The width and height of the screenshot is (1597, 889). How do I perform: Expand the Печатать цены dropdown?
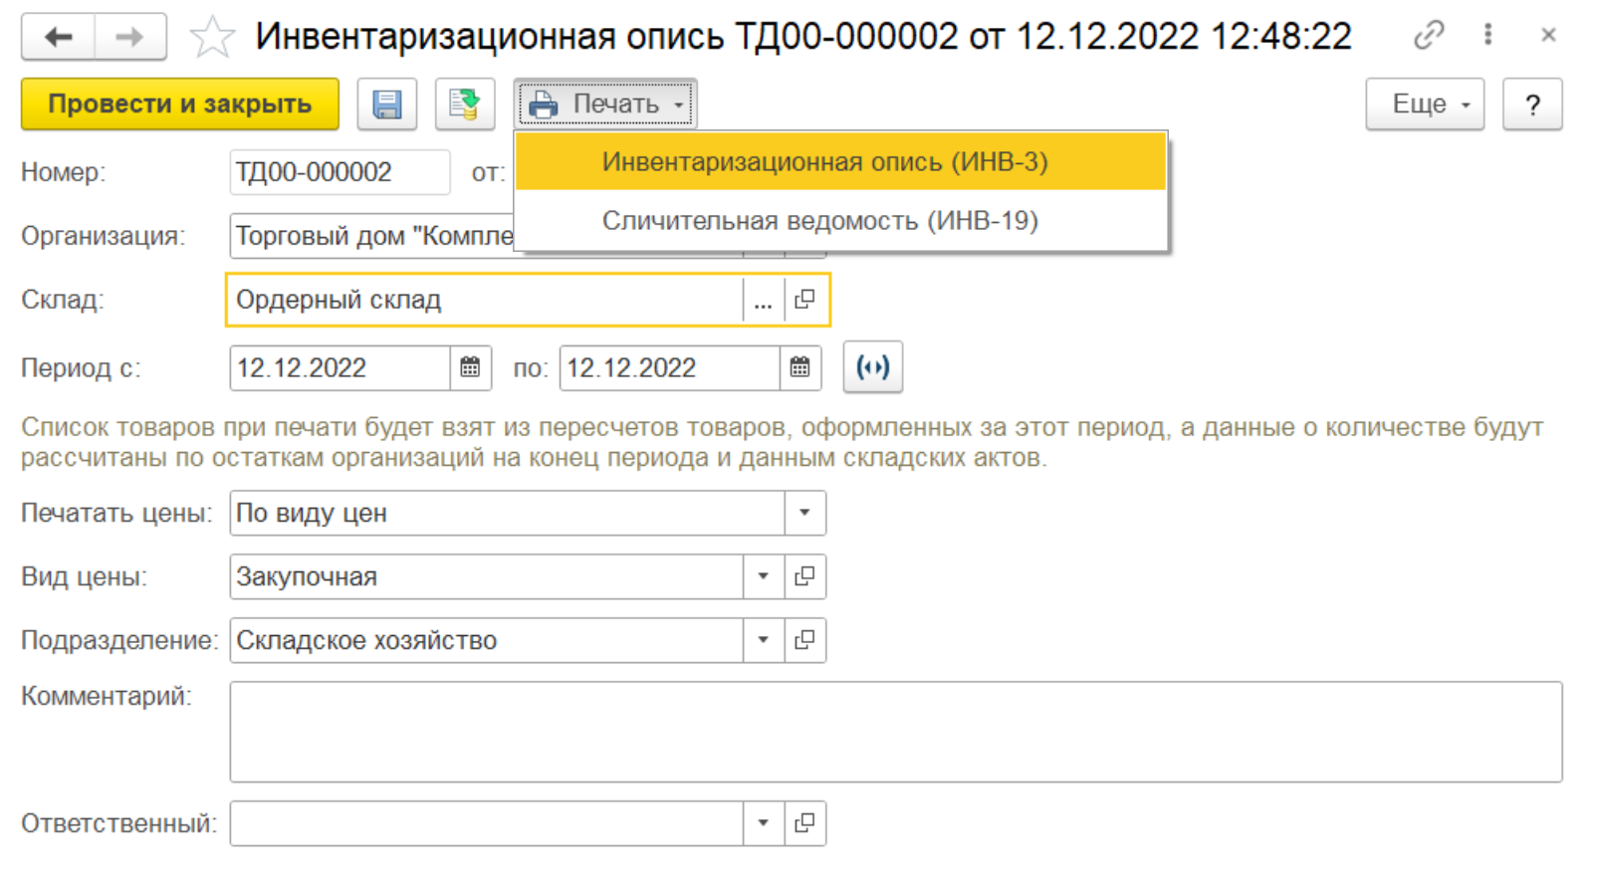(x=804, y=514)
